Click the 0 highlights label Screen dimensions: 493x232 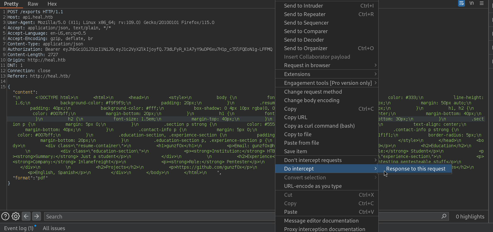tap(470, 216)
